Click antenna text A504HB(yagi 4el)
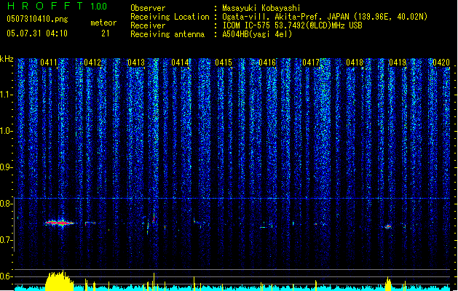 point(257,34)
